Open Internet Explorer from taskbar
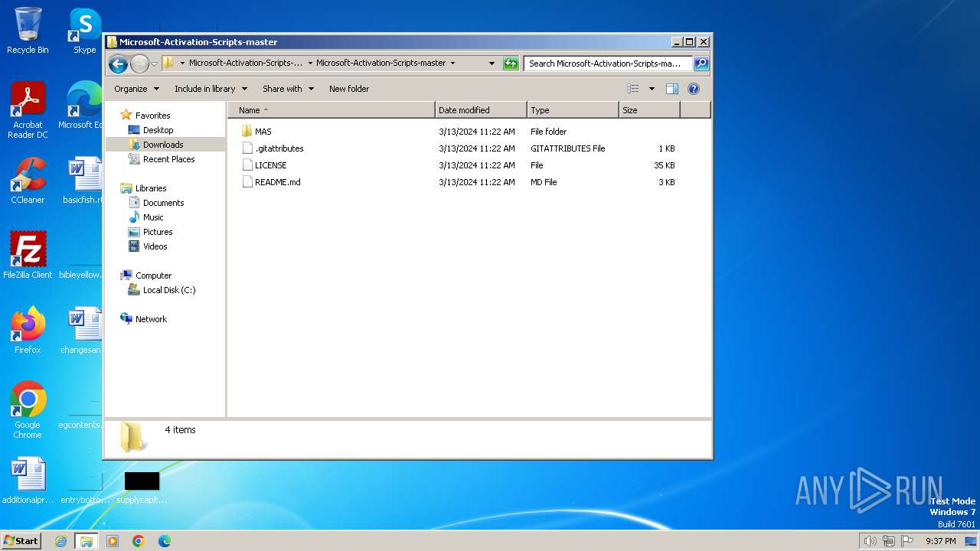This screenshot has width=980, height=551. point(61,541)
